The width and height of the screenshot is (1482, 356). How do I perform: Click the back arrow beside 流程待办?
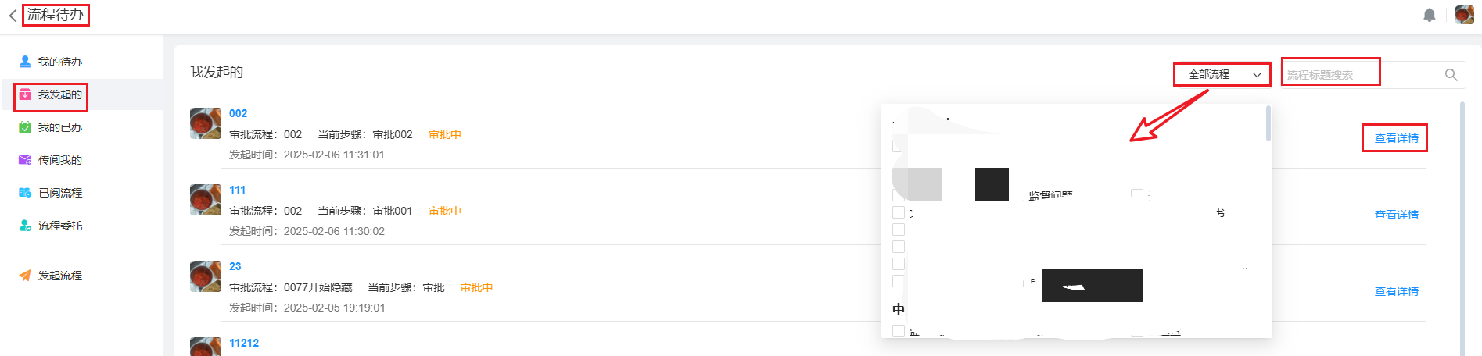pos(13,16)
